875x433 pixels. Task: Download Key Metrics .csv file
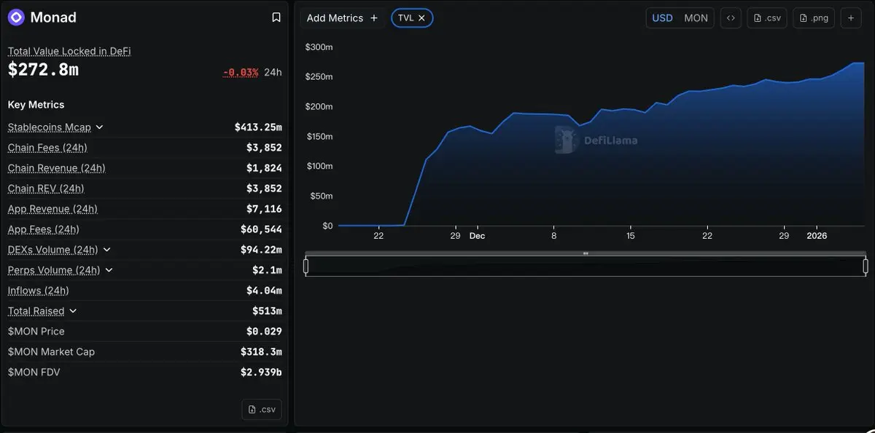point(262,409)
